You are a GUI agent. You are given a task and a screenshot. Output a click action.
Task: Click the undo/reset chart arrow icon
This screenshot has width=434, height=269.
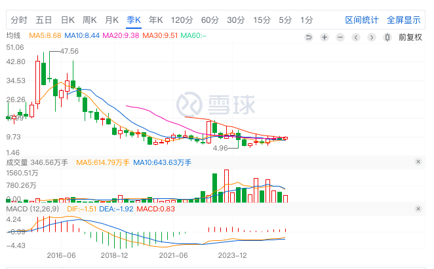pos(309,37)
